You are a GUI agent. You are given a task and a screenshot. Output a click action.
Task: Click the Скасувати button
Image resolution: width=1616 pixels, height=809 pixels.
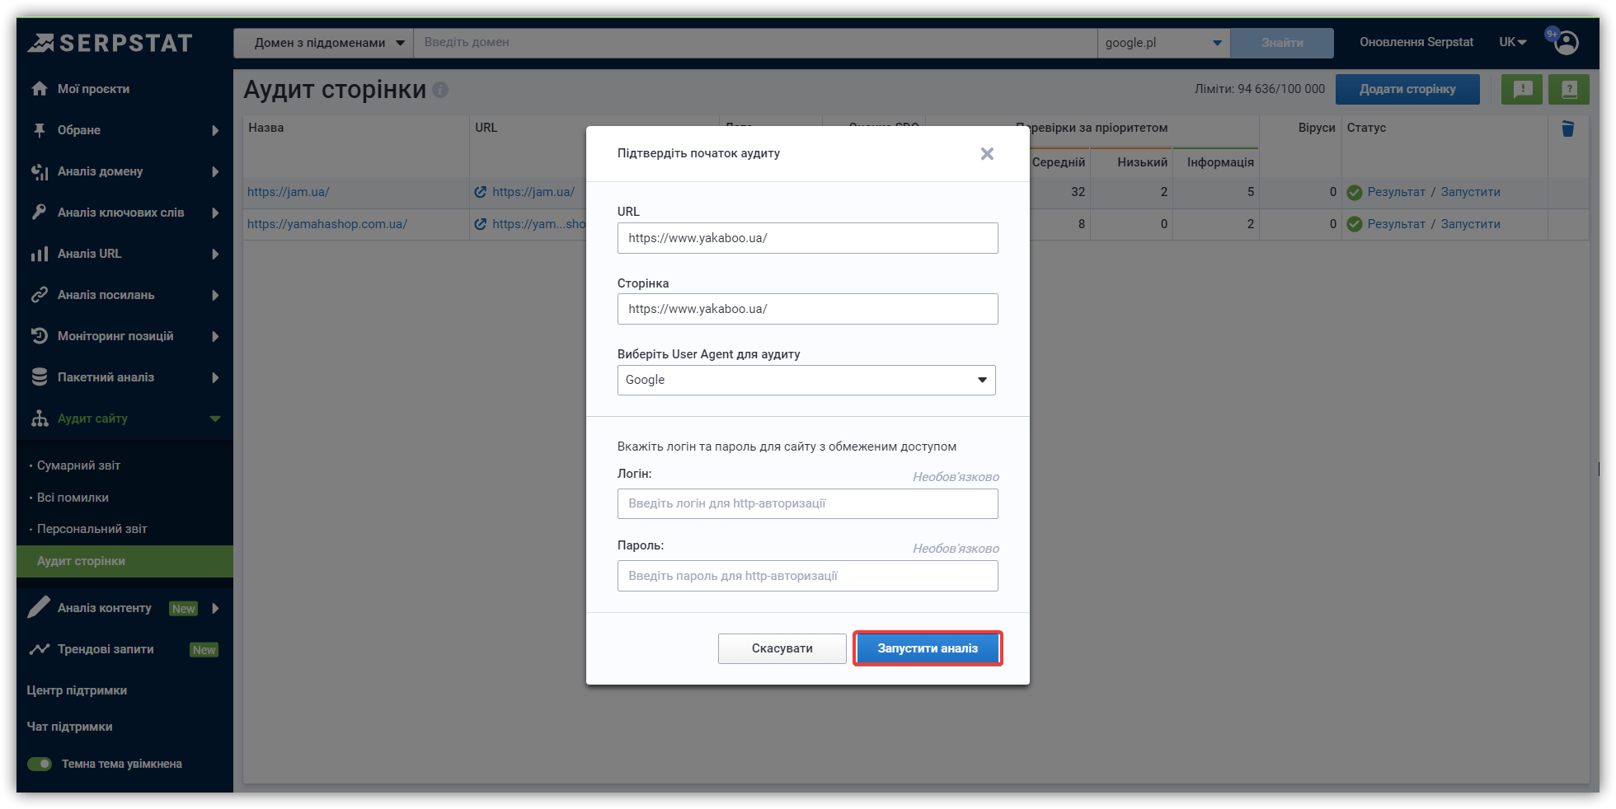782,648
